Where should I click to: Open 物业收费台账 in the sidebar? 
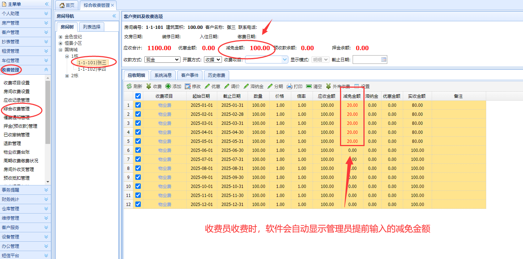coord(17,152)
